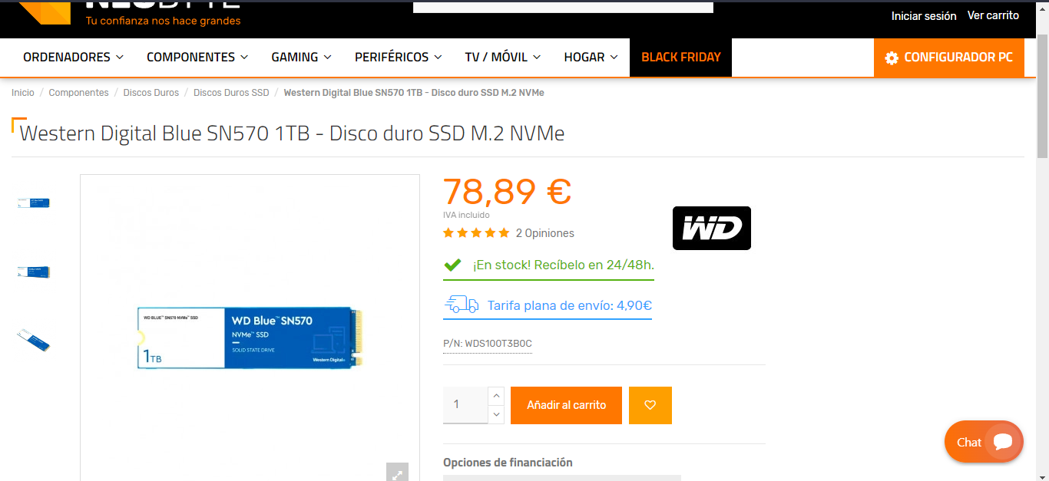Click the quantity input field
Image resolution: width=1049 pixels, height=481 pixels.
coord(465,405)
